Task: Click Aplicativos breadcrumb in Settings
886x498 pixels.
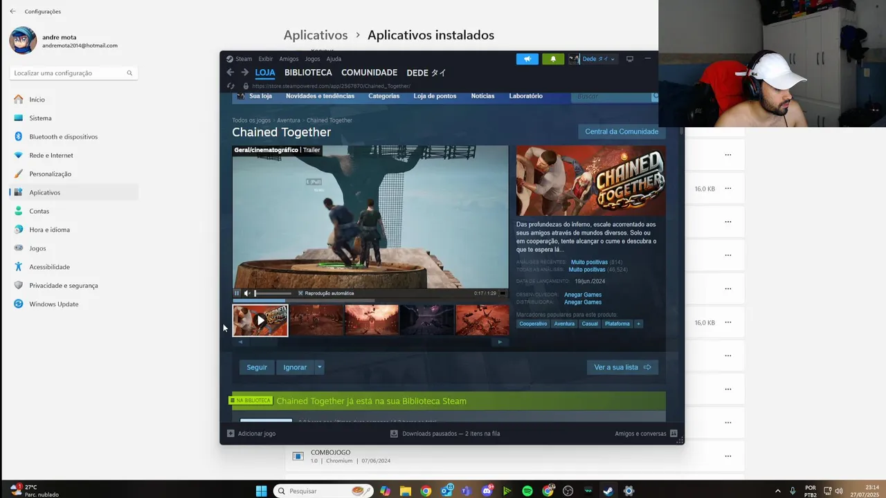Action: click(316, 35)
